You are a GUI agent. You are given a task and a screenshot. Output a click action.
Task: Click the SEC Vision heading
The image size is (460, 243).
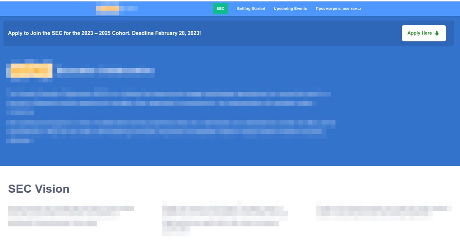pyautogui.click(x=39, y=189)
